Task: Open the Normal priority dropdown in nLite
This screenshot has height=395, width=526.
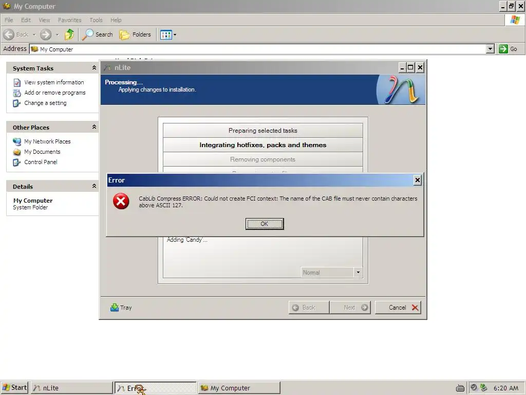Action: [x=358, y=272]
